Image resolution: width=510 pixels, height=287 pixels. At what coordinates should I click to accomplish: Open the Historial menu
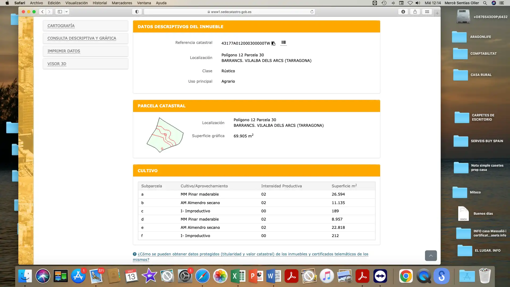coord(100,3)
